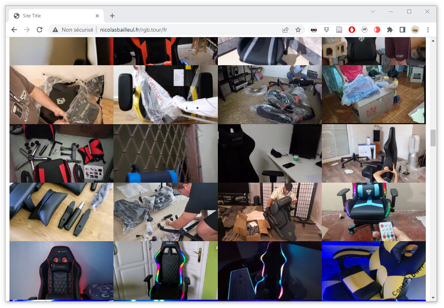
Task: Open a new tab with plus button
Action: coord(112,16)
